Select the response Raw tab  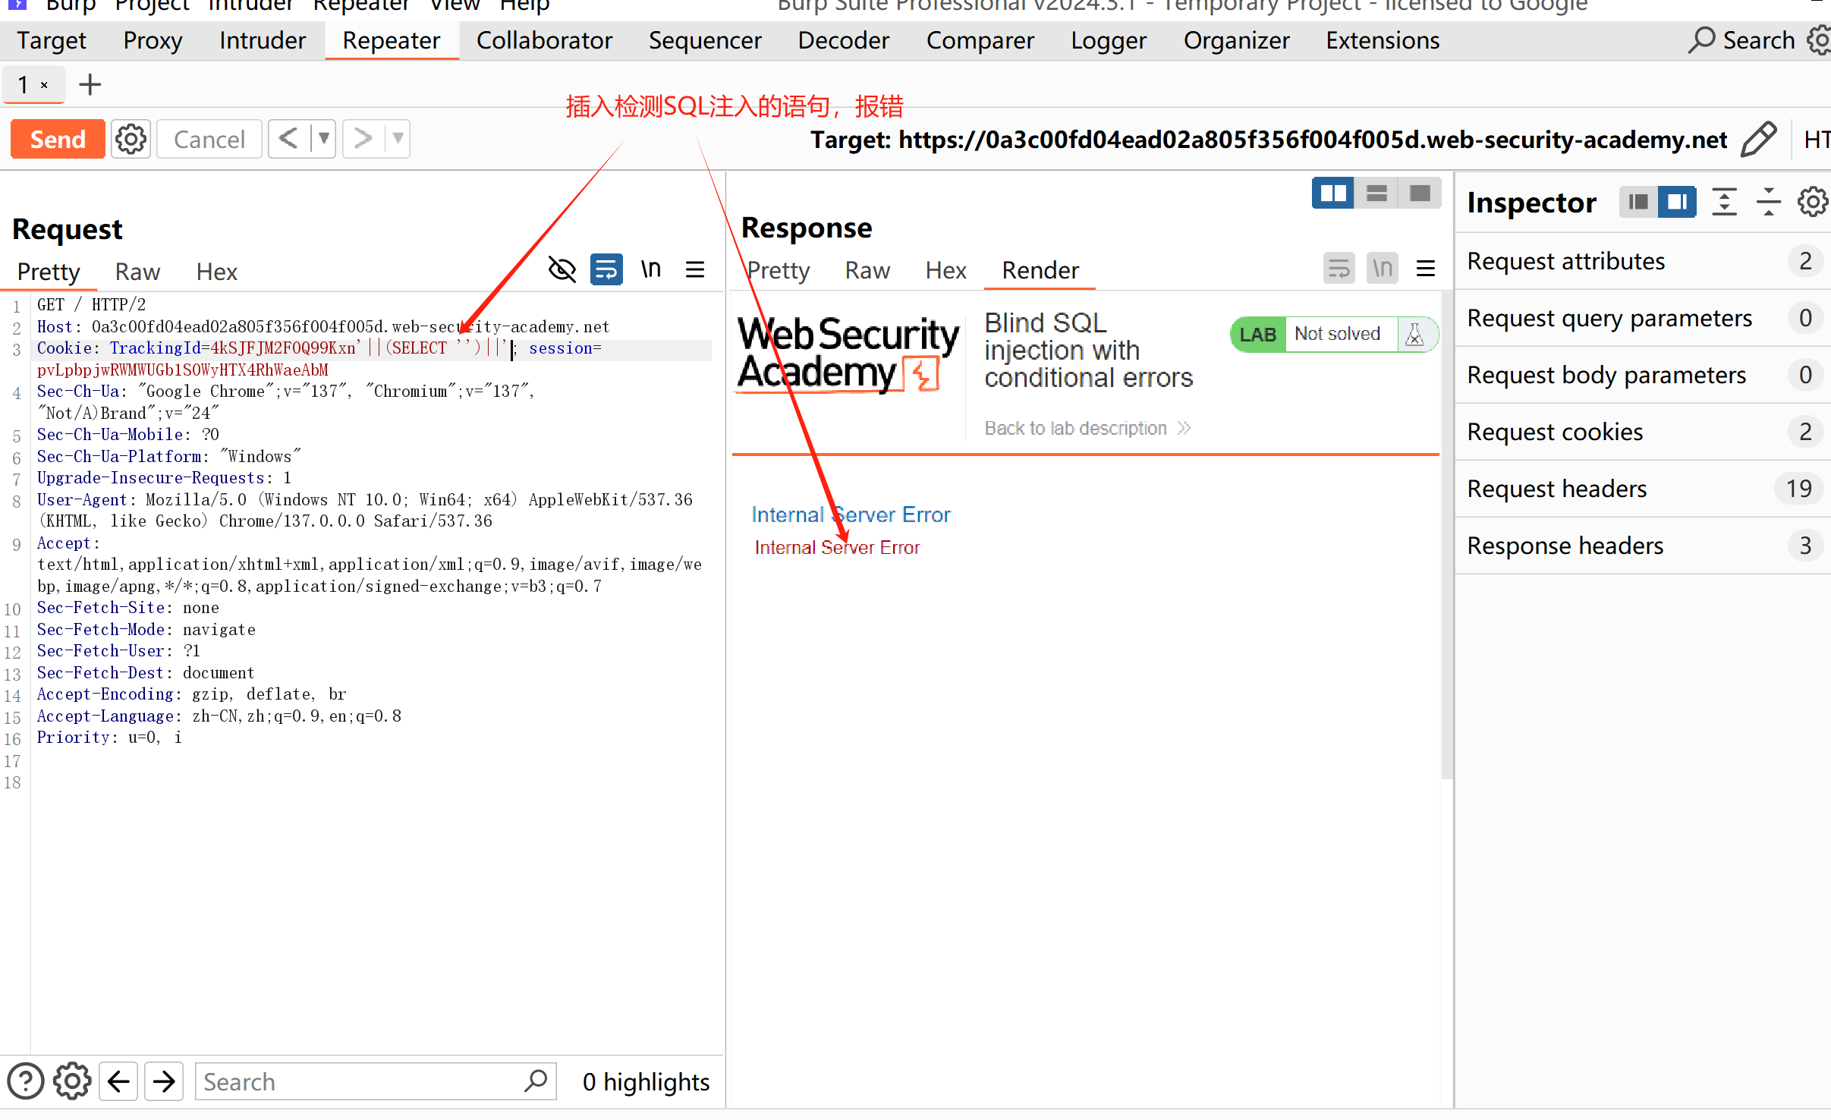[867, 270]
